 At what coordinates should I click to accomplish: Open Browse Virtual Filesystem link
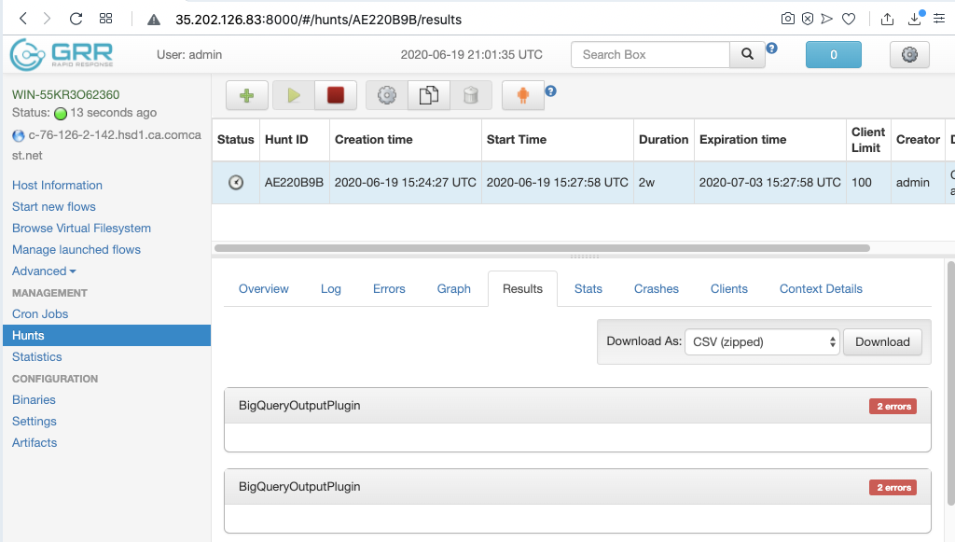point(82,228)
